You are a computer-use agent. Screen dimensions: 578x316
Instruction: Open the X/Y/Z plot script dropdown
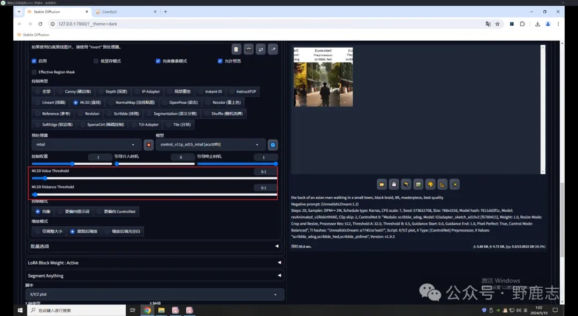155,294
